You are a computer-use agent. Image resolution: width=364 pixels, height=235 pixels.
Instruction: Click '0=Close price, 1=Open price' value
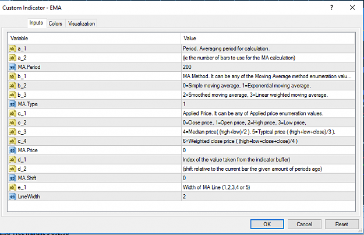click(x=268, y=122)
